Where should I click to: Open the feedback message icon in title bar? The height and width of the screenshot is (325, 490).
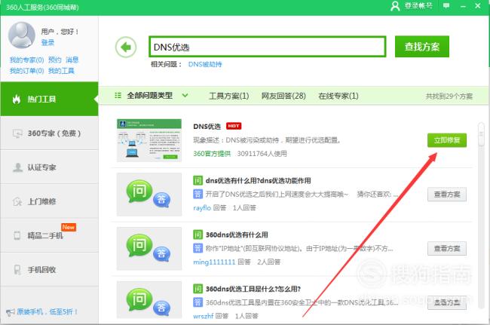point(446,5)
